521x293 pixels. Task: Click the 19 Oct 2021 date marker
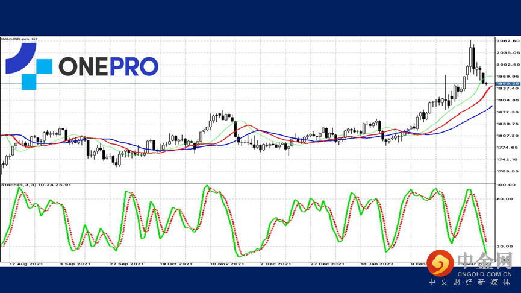coord(176,264)
